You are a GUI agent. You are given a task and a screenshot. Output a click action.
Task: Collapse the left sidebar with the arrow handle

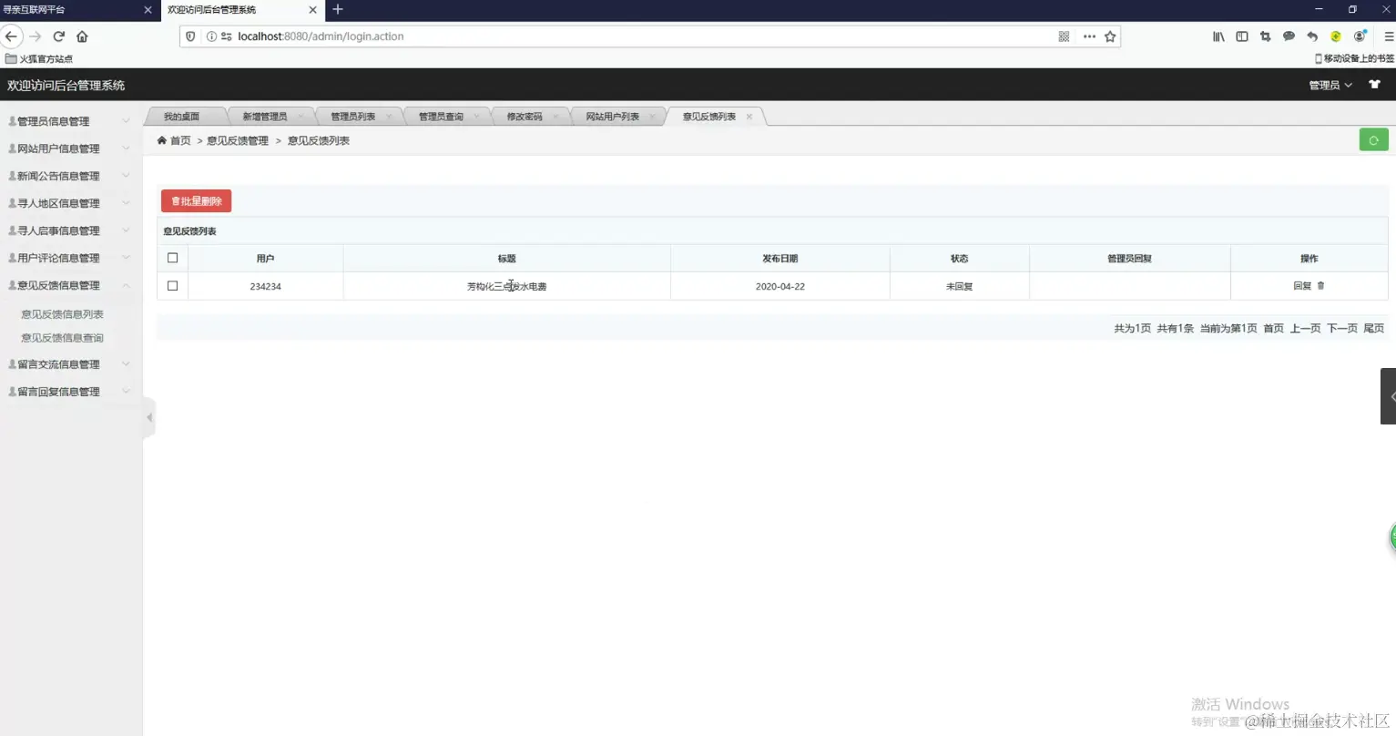click(149, 417)
